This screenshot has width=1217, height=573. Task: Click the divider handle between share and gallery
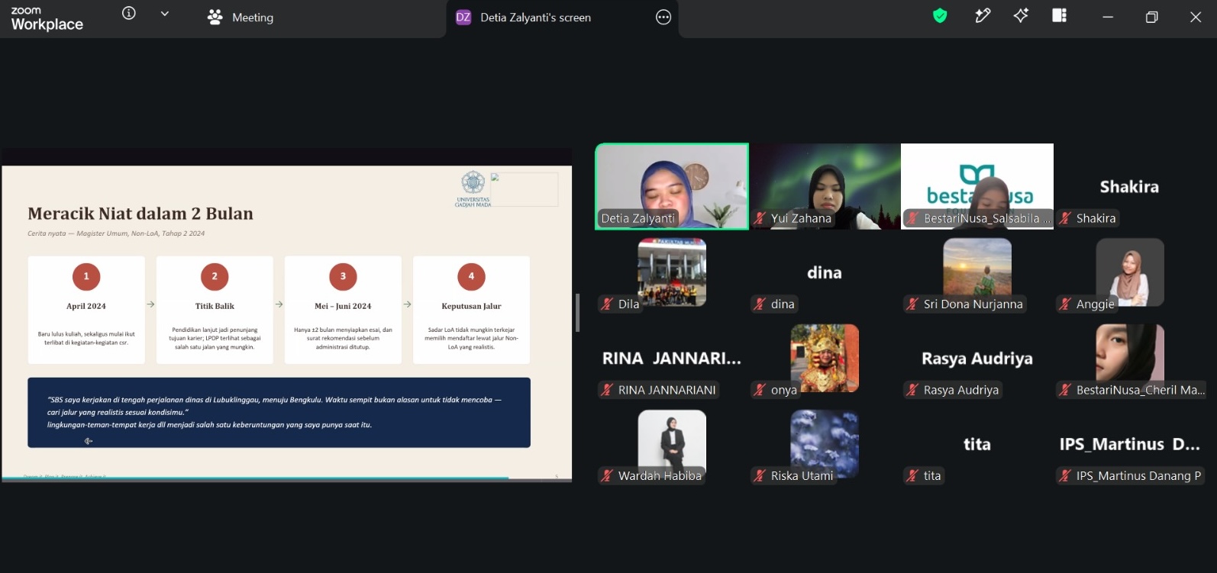coord(578,313)
